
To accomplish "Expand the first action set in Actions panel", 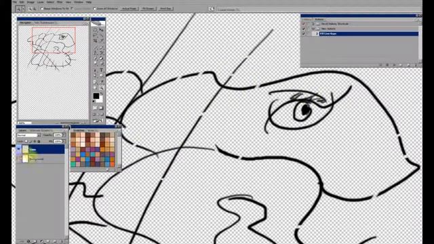I will point(313,24).
